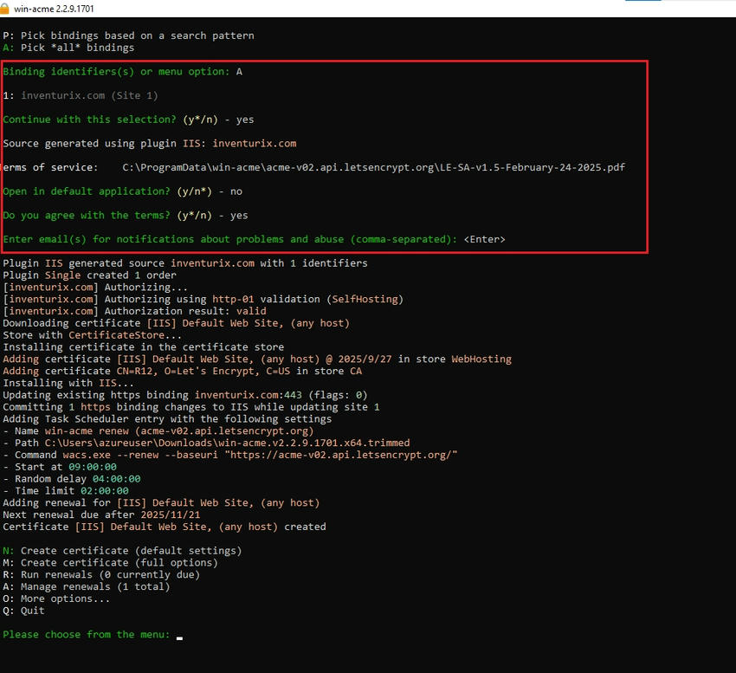Click 'Adding certificate ... in store WebHosting' line
The image size is (736, 673).
click(x=257, y=359)
